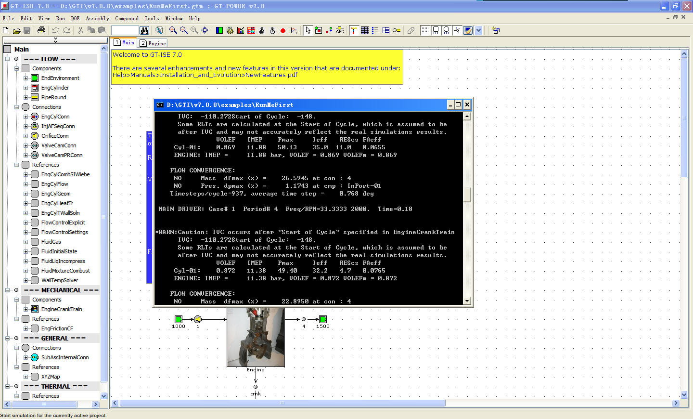Click the tree panel scroll-down arrow
The height and width of the screenshot is (419, 693).
coord(103,396)
